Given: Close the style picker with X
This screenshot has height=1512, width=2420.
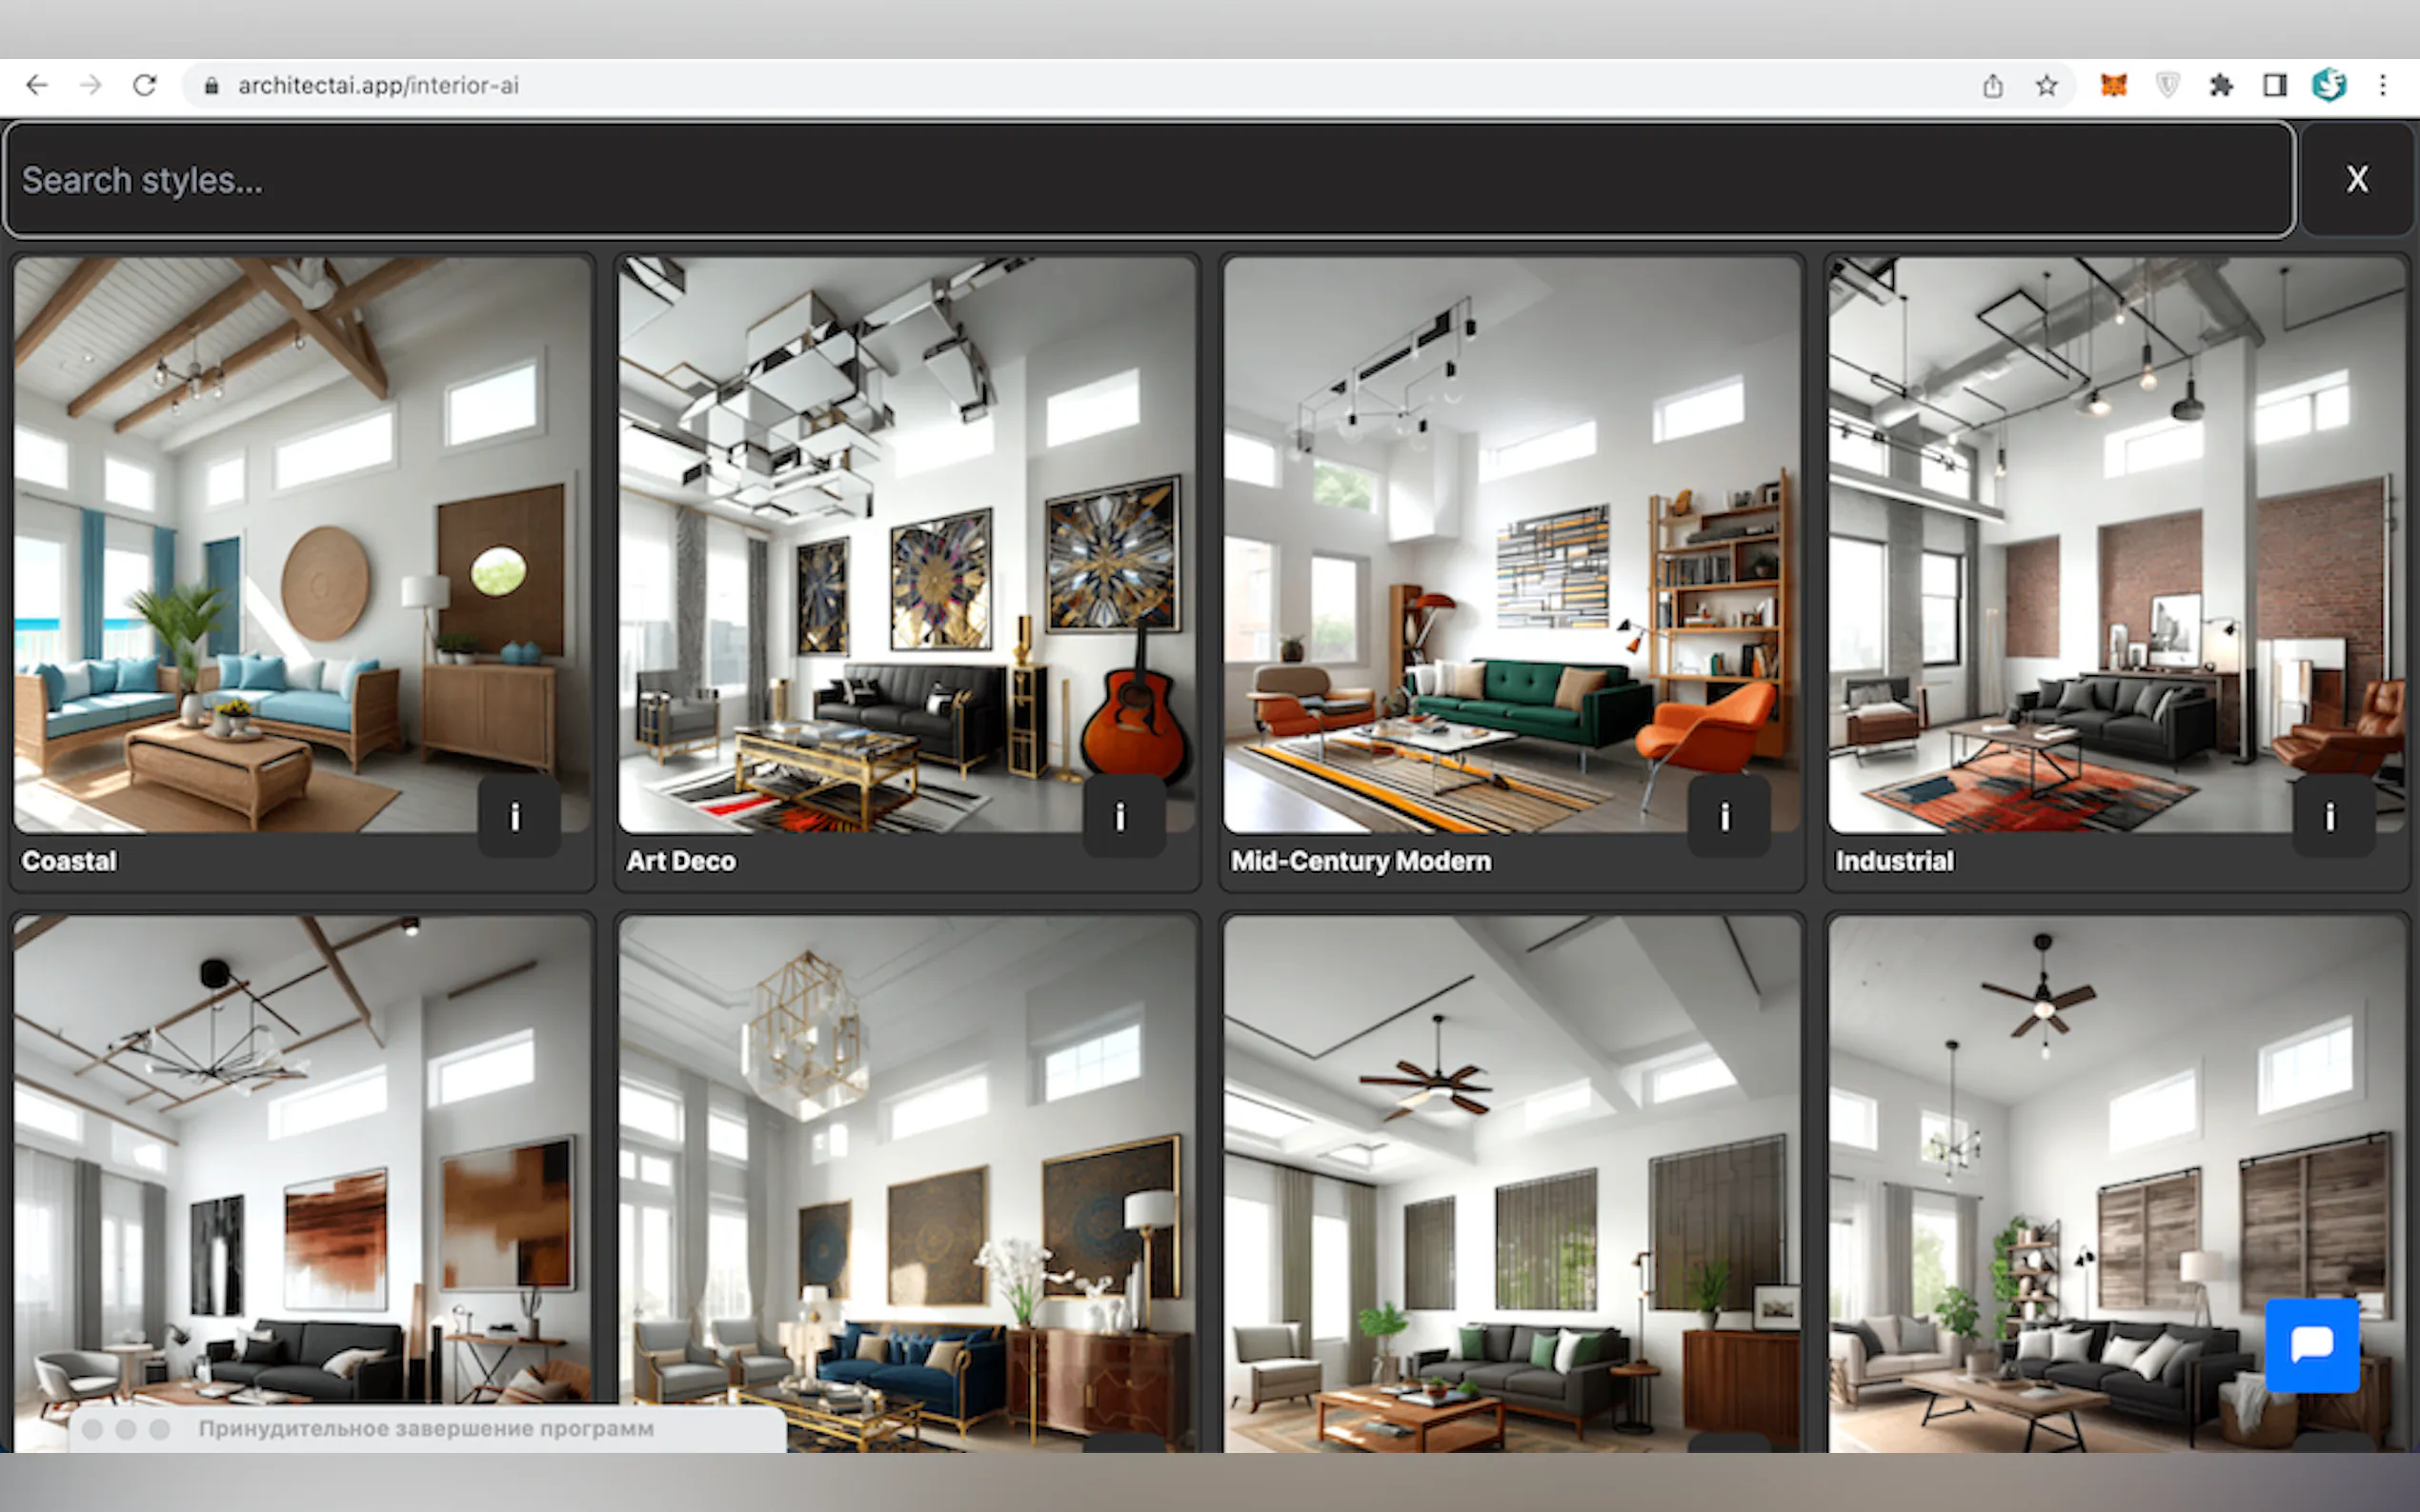Looking at the screenshot, I should (2357, 180).
